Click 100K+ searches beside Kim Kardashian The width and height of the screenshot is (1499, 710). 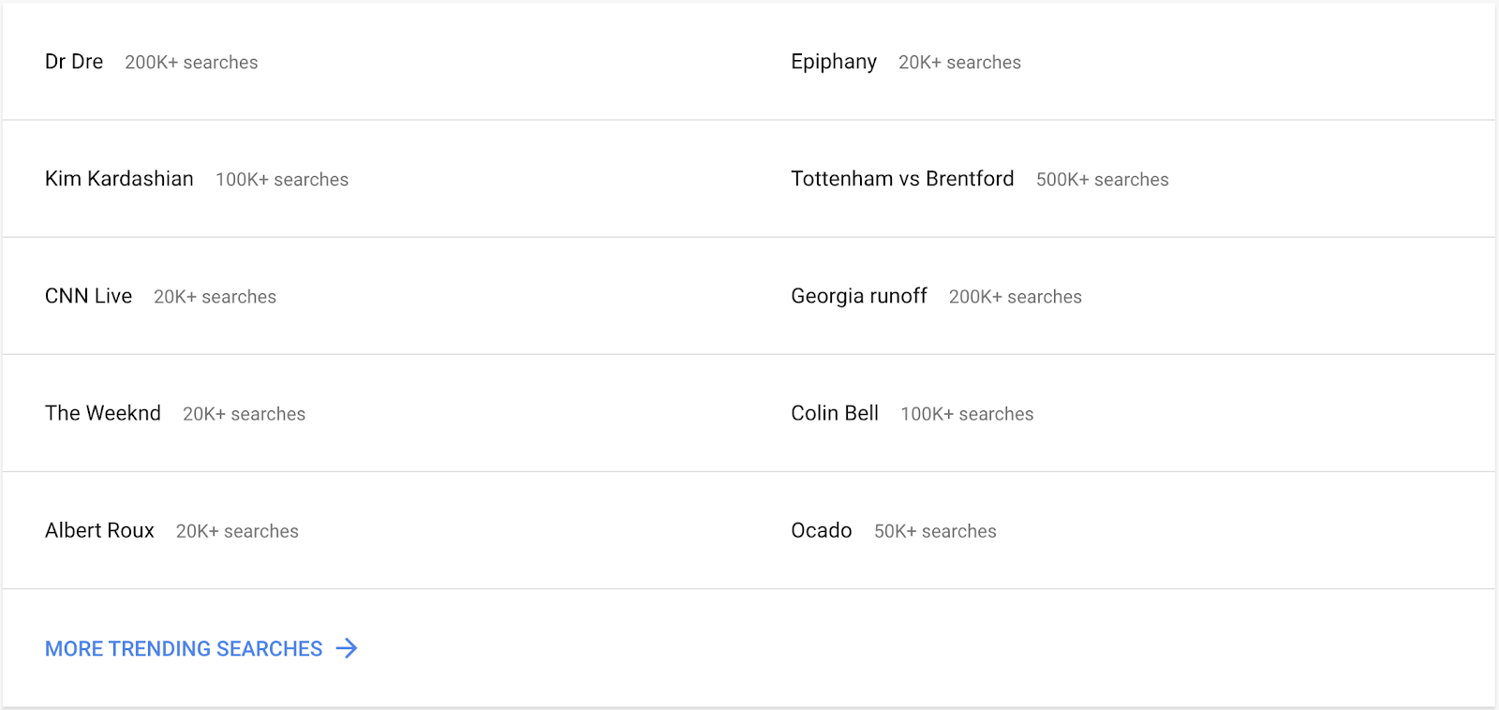pos(282,180)
